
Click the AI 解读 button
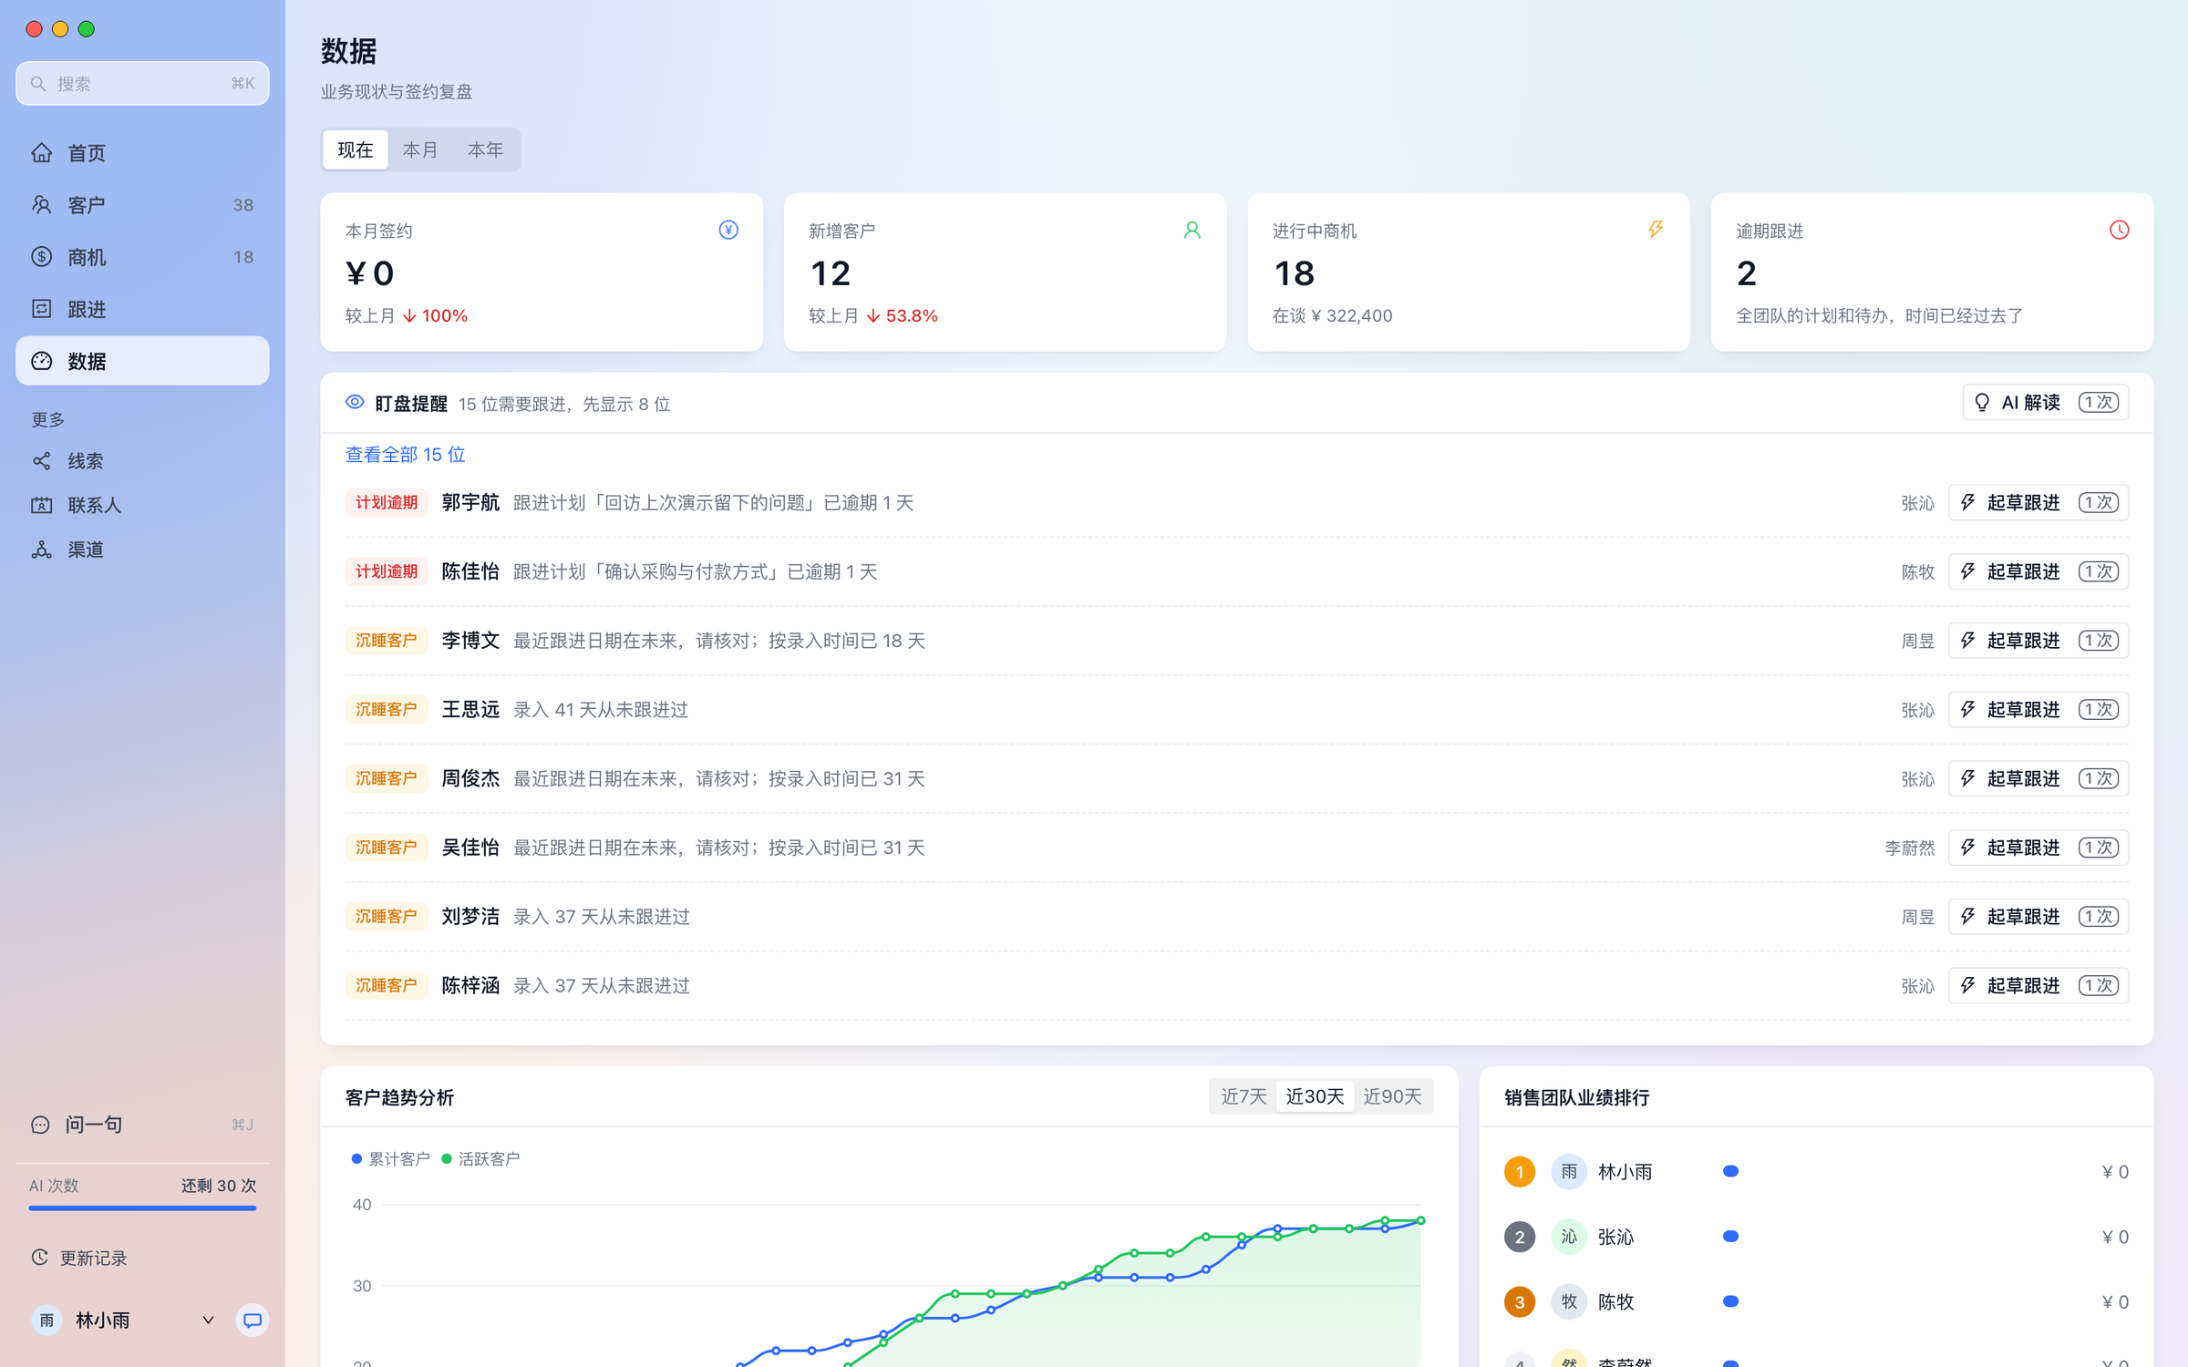click(x=2046, y=403)
